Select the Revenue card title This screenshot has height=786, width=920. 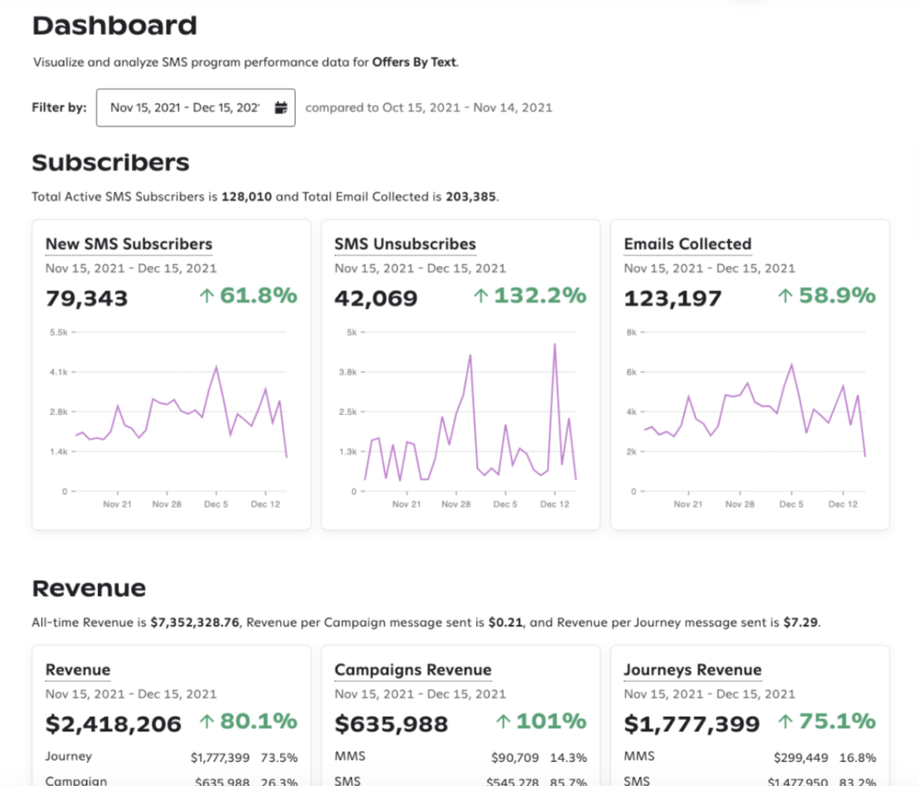coord(78,670)
